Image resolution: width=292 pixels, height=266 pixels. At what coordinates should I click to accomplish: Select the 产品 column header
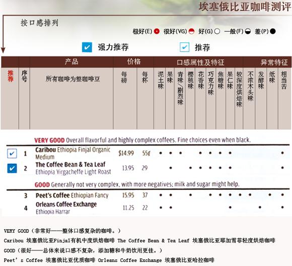[x=71, y=61]
